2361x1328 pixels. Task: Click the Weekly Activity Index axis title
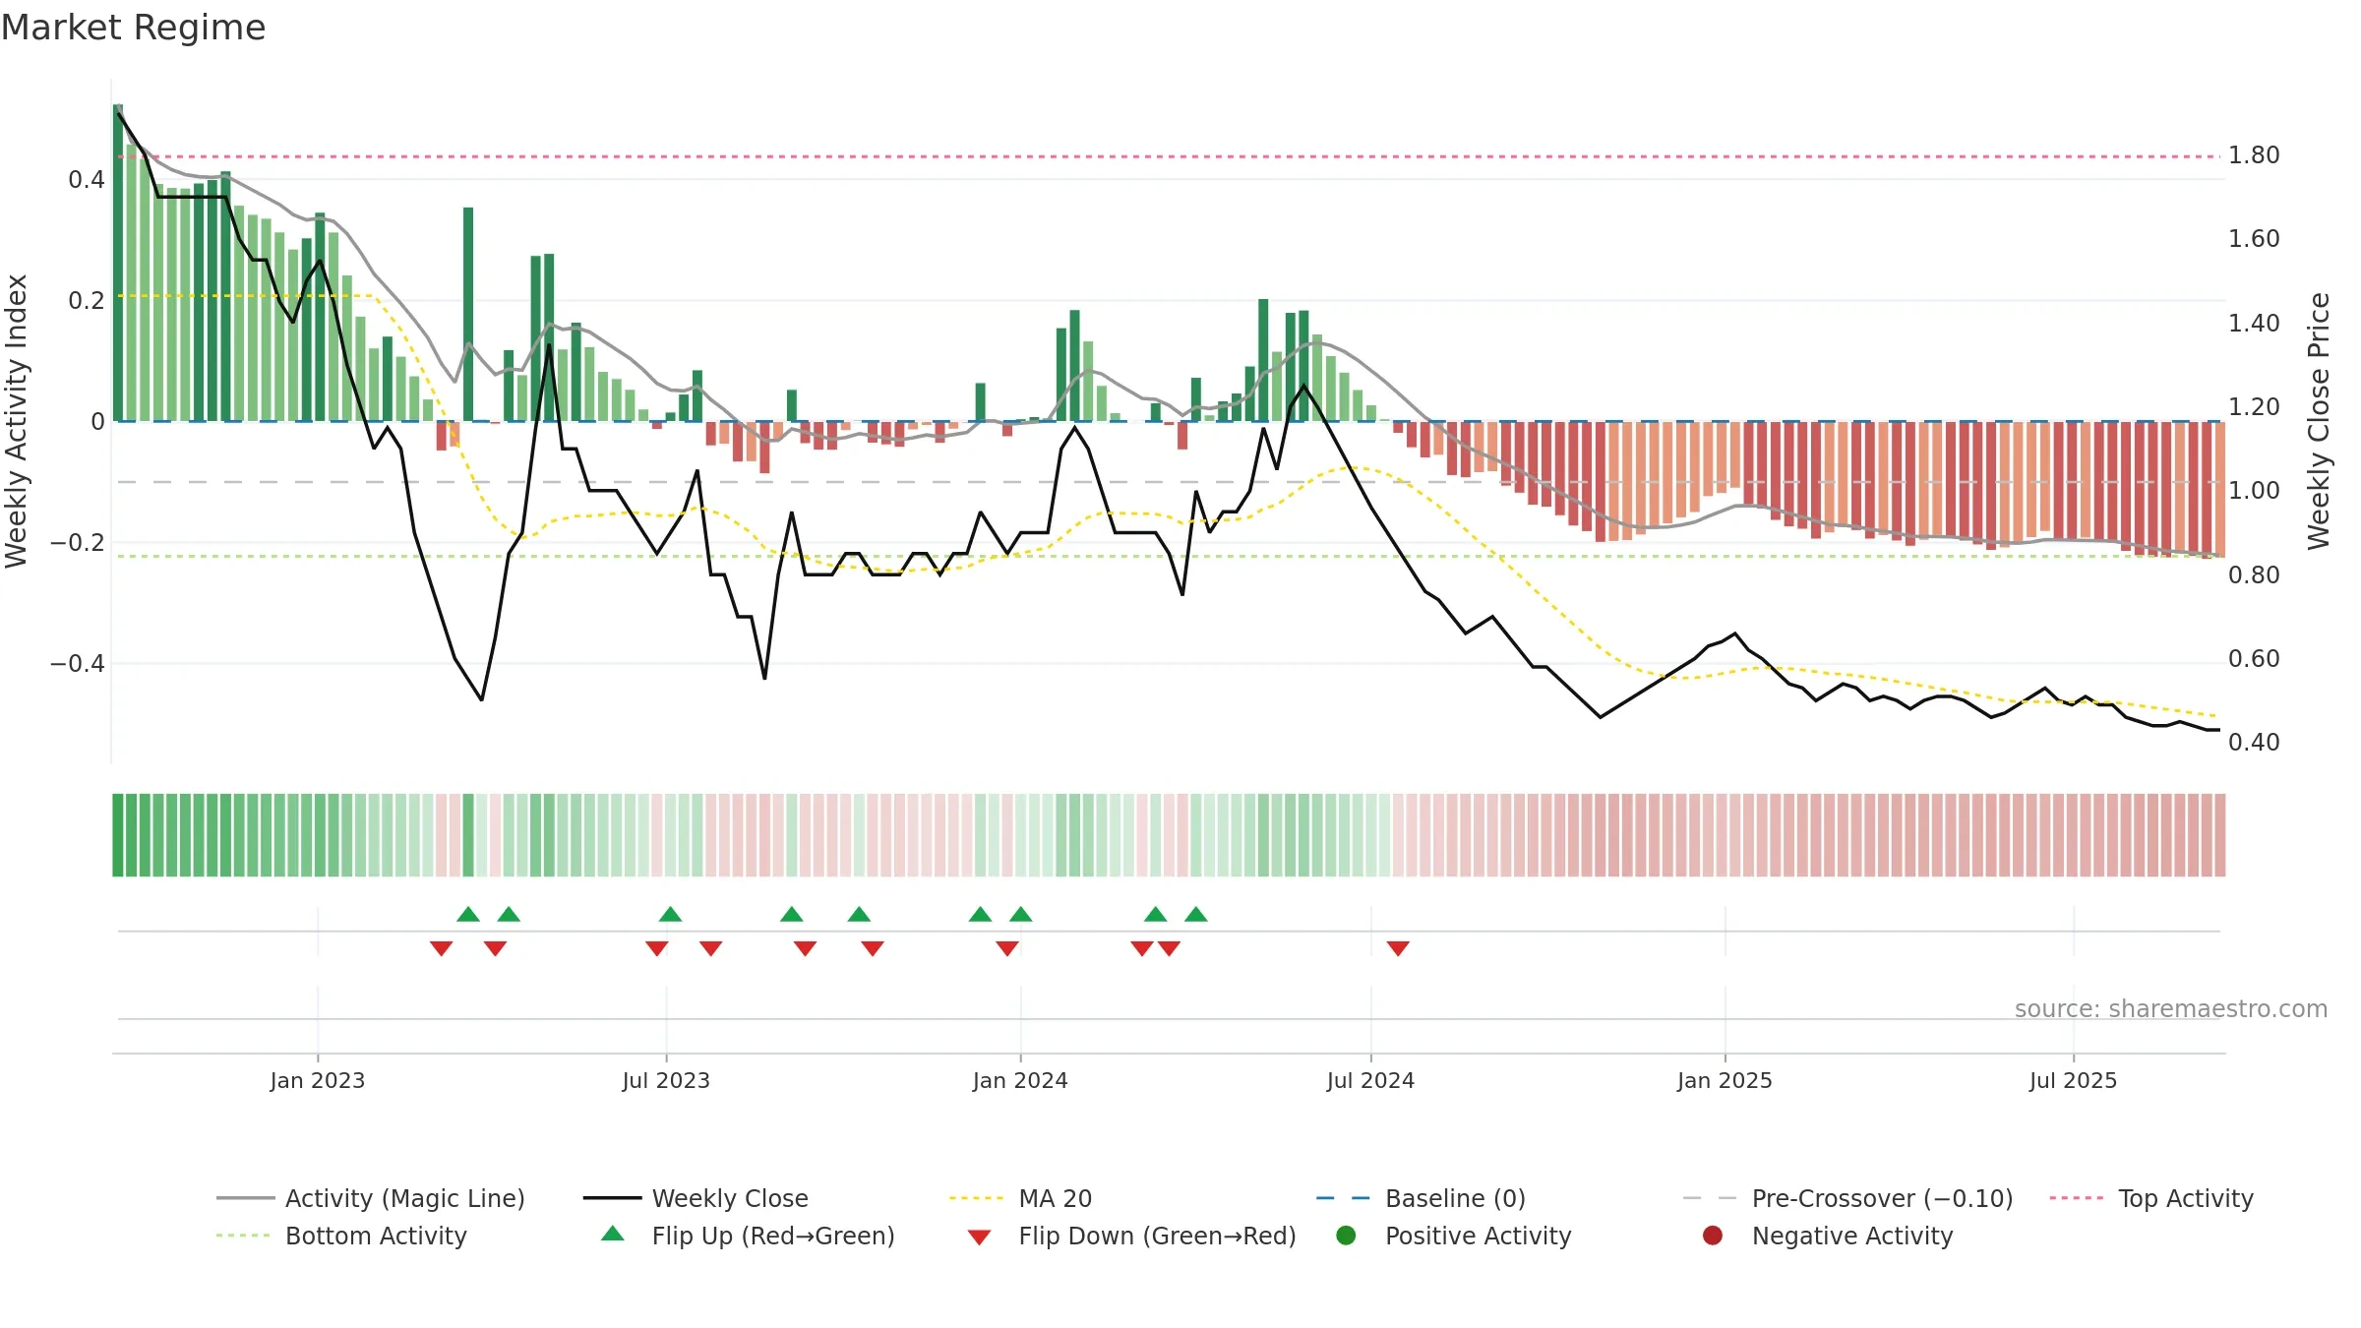pos(17,421)
